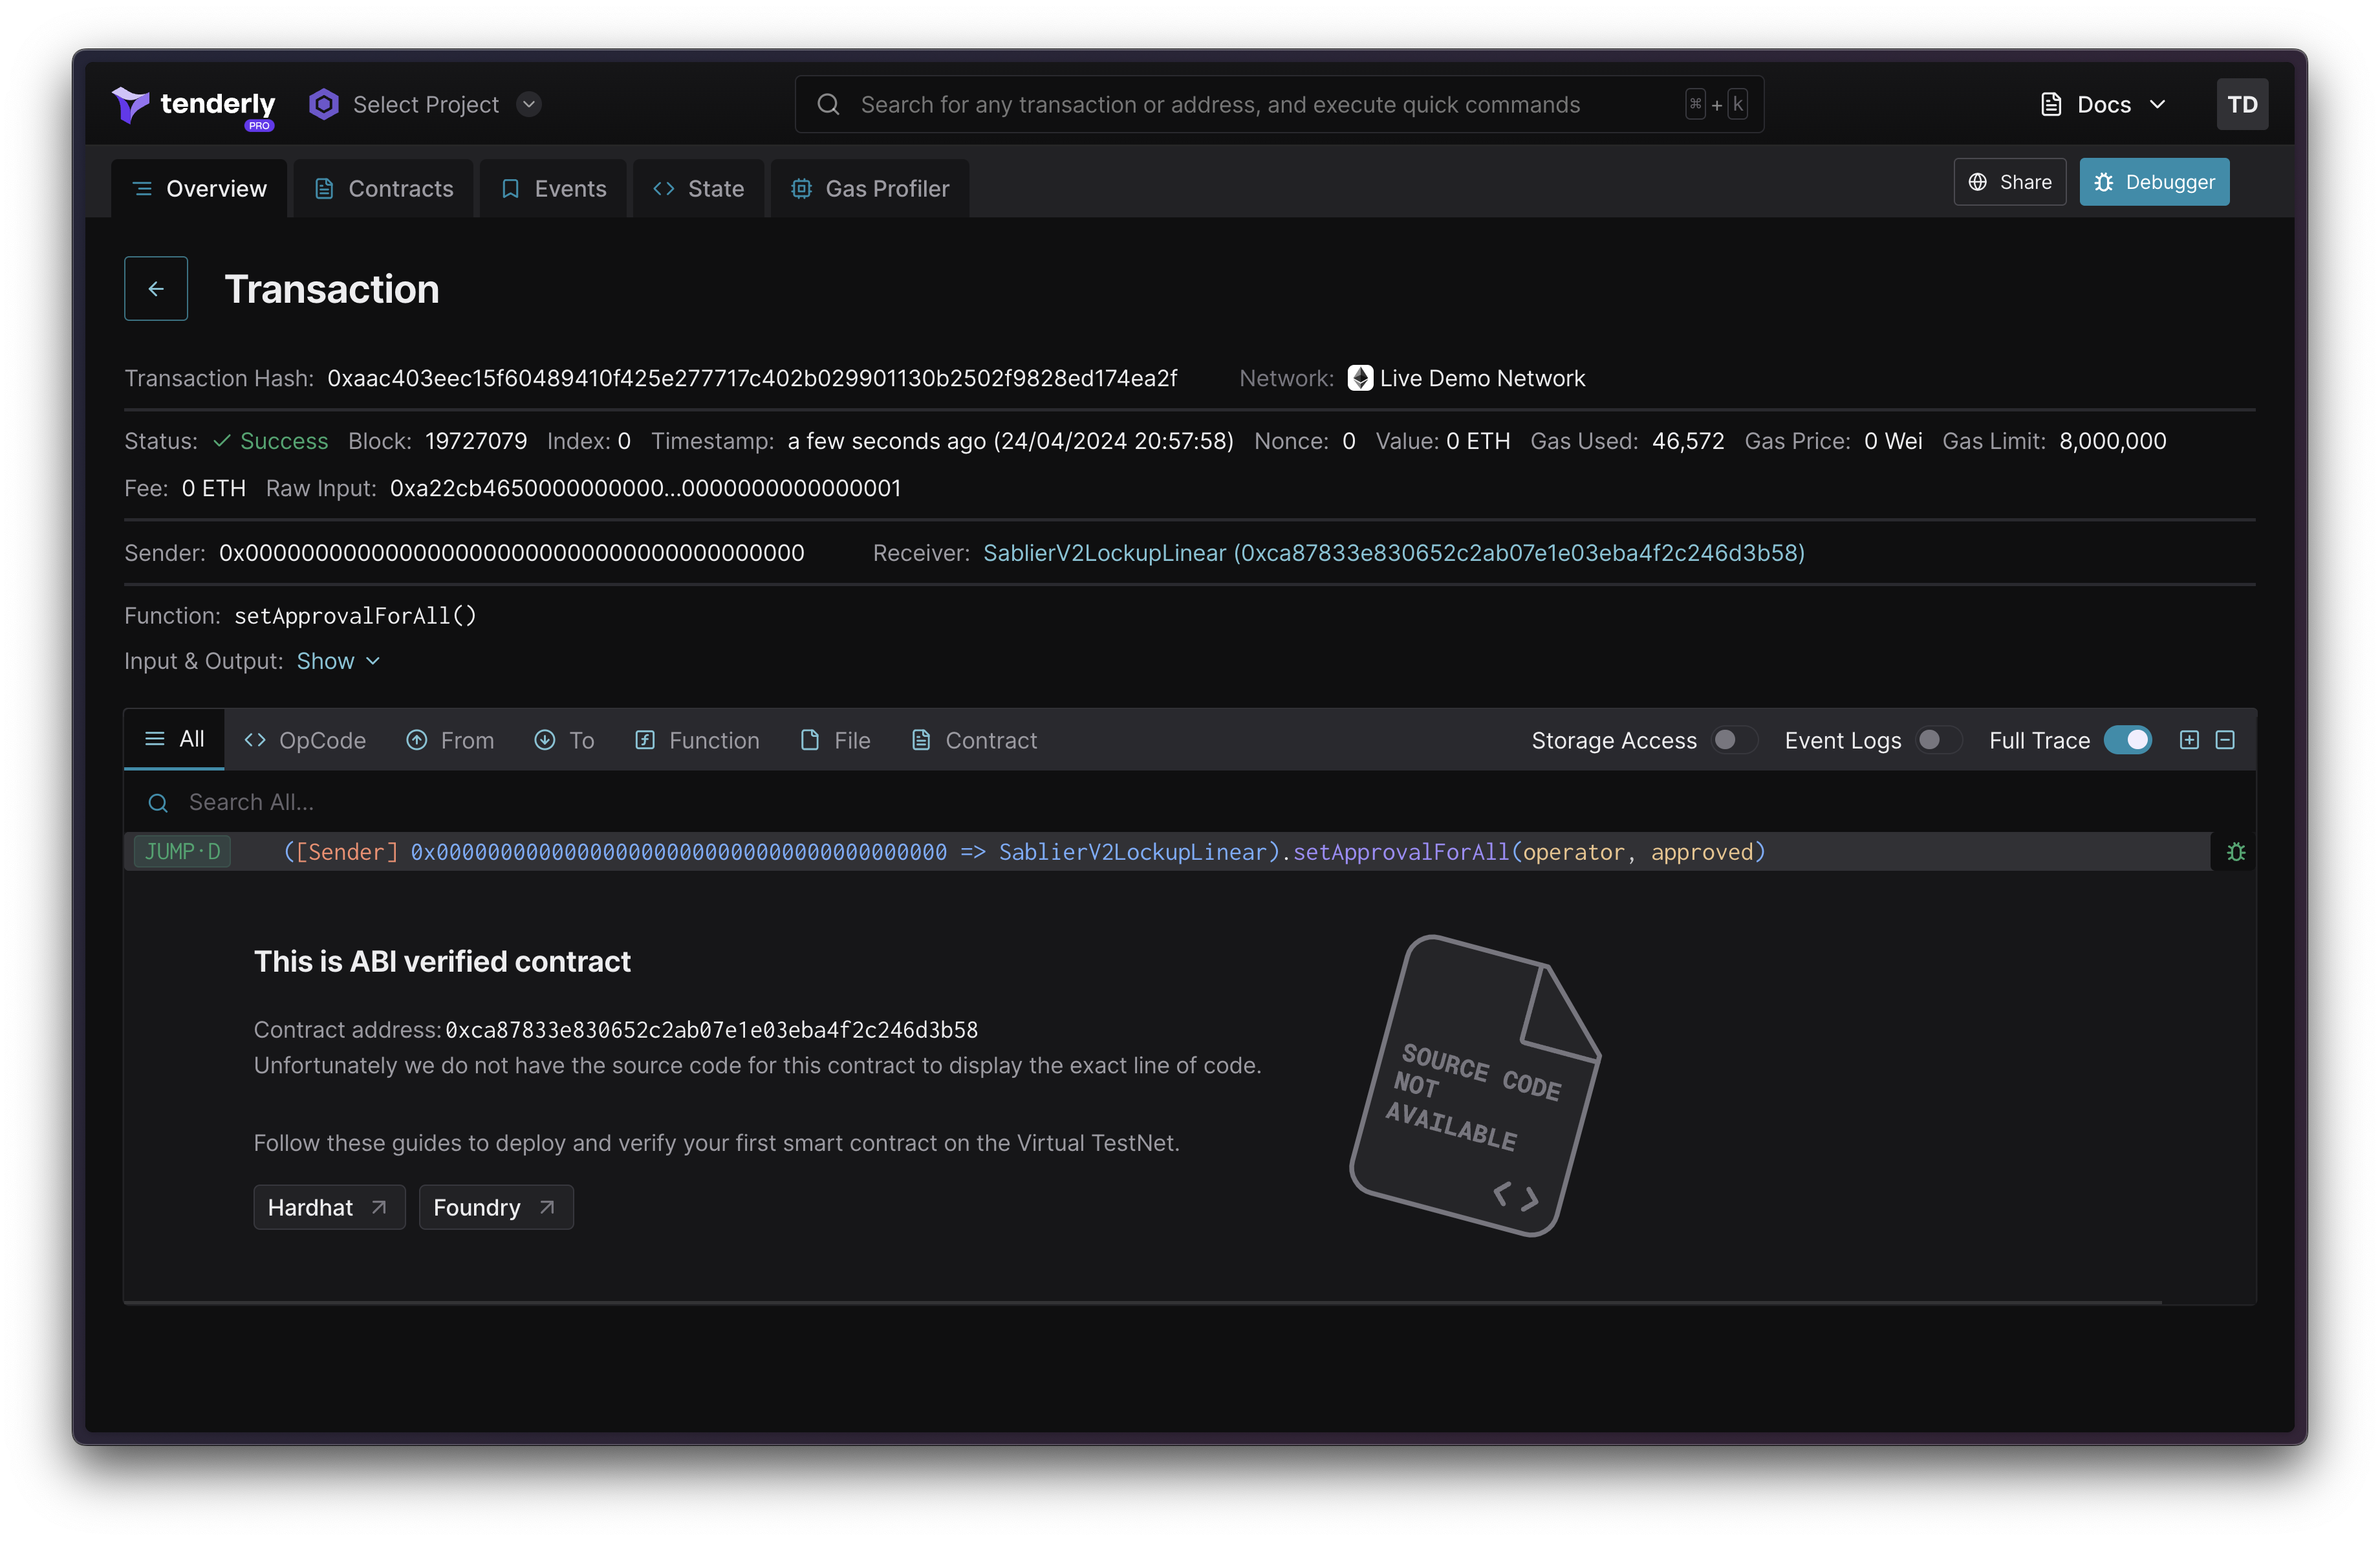This screenshot has width=2380, height=1541.
Task: Click the Source Code Not Available illustration
Action: click(1476, 1085)
